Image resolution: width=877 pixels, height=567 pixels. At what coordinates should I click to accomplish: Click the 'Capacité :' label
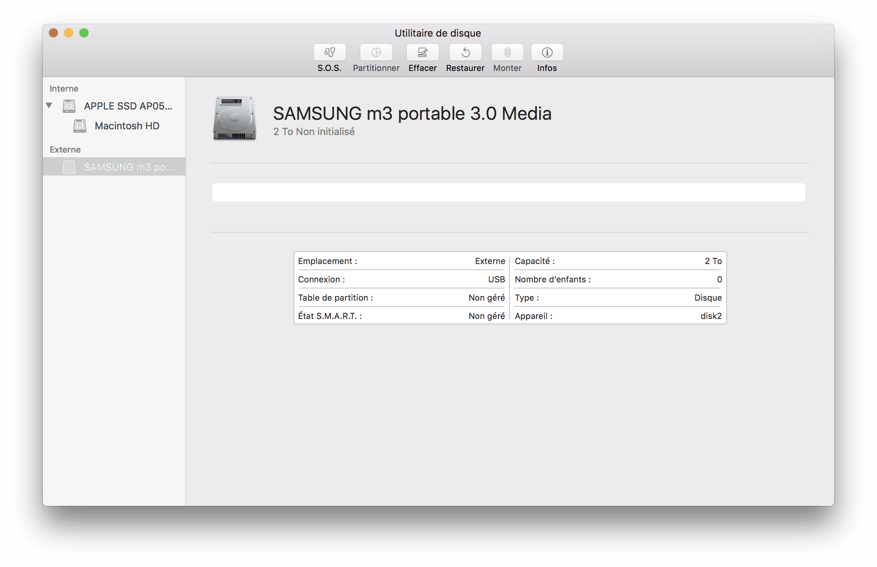tap(535, 261)
